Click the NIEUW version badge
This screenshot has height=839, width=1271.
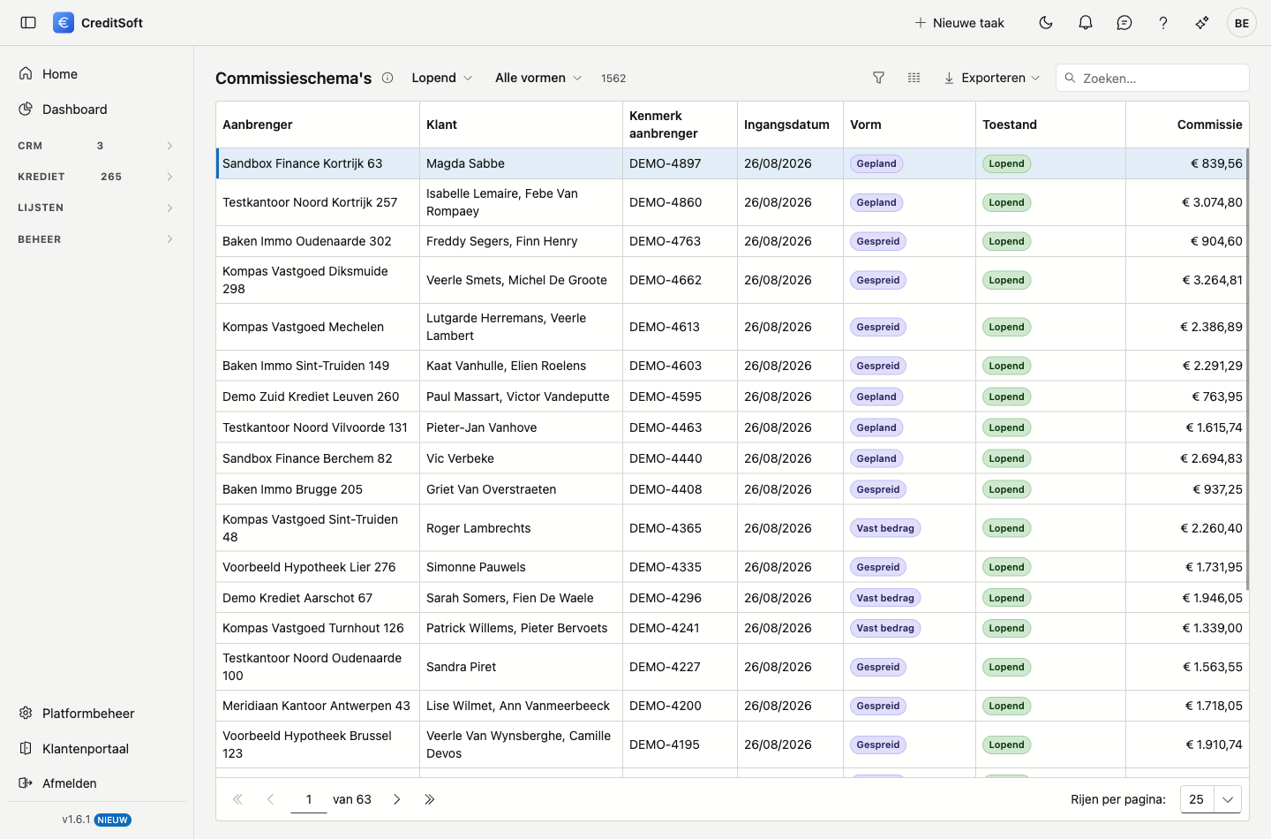pyautogui.click(x=113, y=820)
